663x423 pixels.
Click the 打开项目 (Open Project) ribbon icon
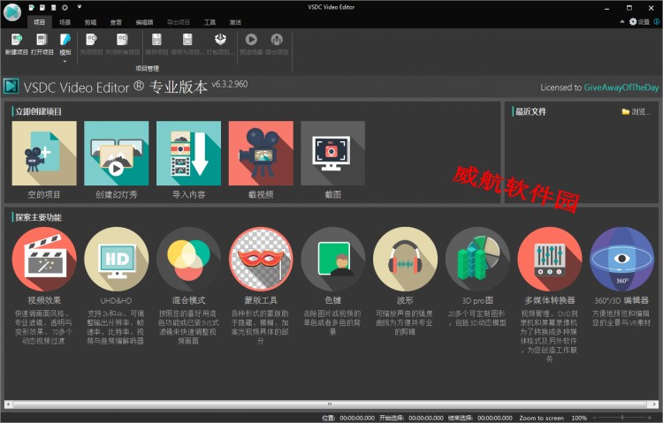[x=42, y=43]
